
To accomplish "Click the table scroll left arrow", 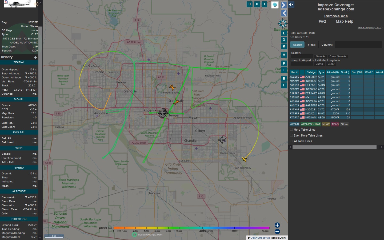I will [x=290, y=147].
